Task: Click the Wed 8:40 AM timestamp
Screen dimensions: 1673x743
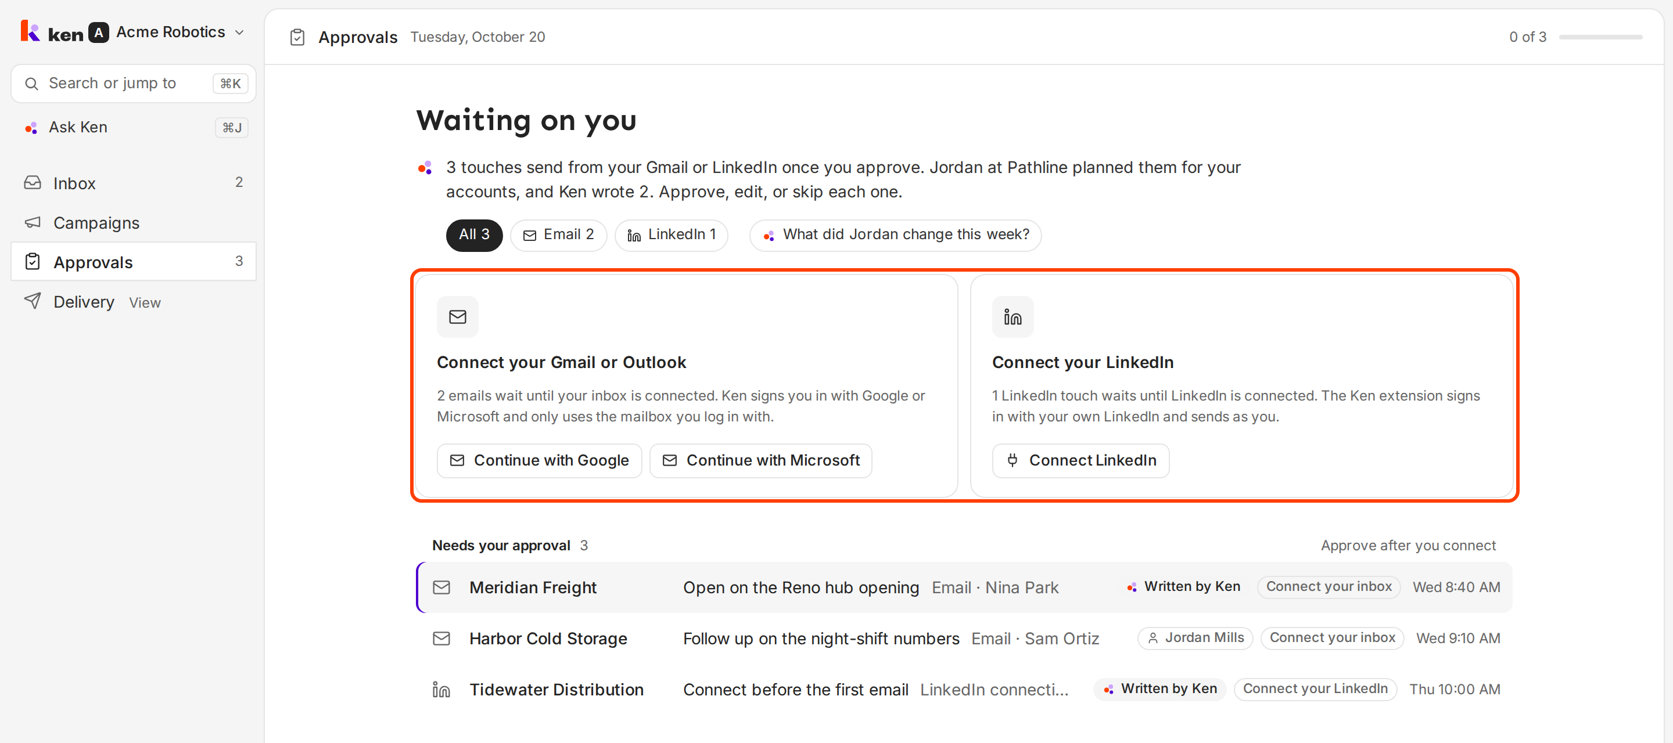Action: coord(1457,588)
